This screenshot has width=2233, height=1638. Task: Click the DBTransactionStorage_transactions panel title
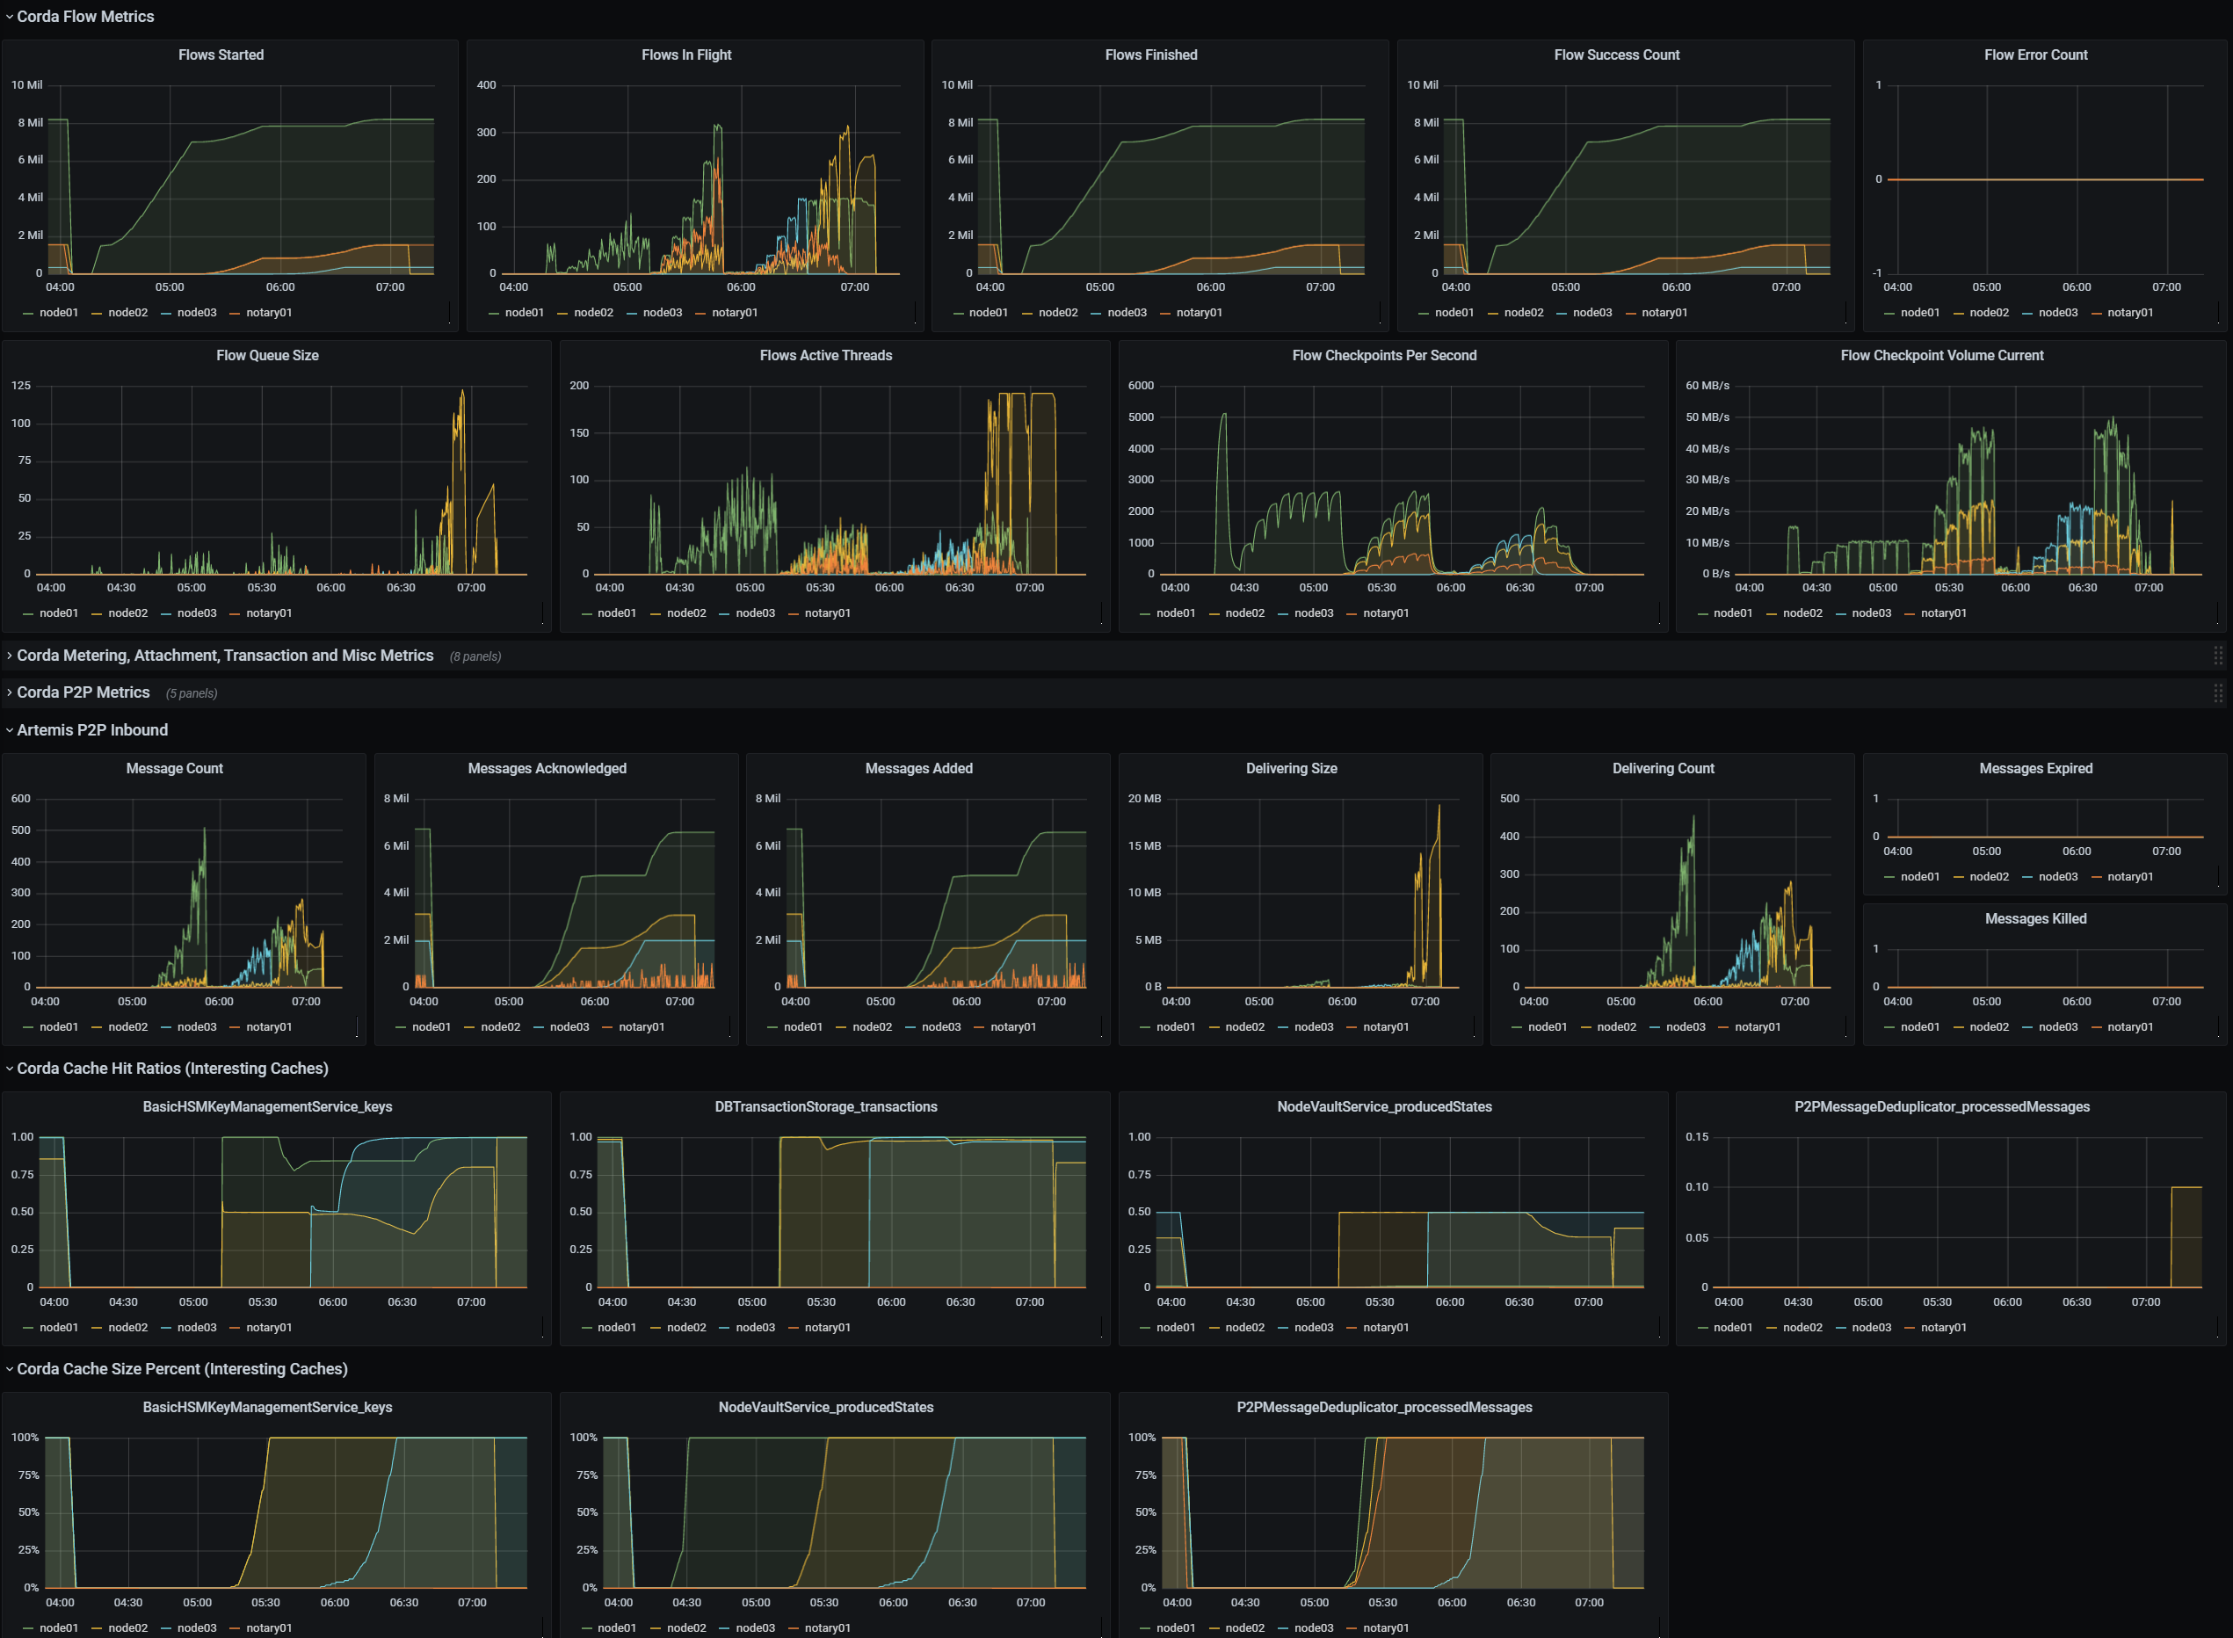tap(826, 1106)
